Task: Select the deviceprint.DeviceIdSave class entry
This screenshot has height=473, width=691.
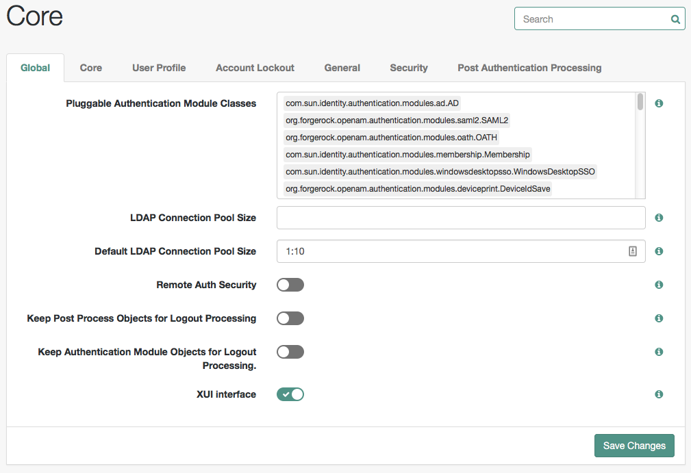Action: (x=418, y=189)
